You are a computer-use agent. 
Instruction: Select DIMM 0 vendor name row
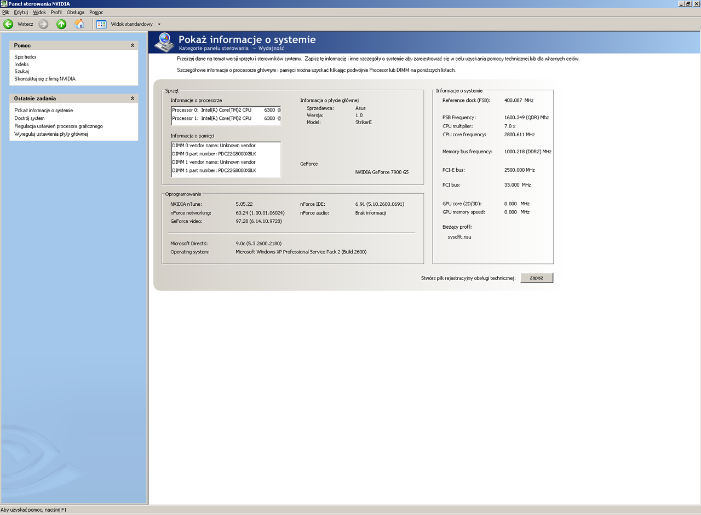pyautogui.click(x=226, y=146)
